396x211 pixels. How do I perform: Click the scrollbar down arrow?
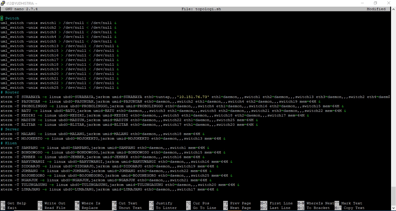393,208
